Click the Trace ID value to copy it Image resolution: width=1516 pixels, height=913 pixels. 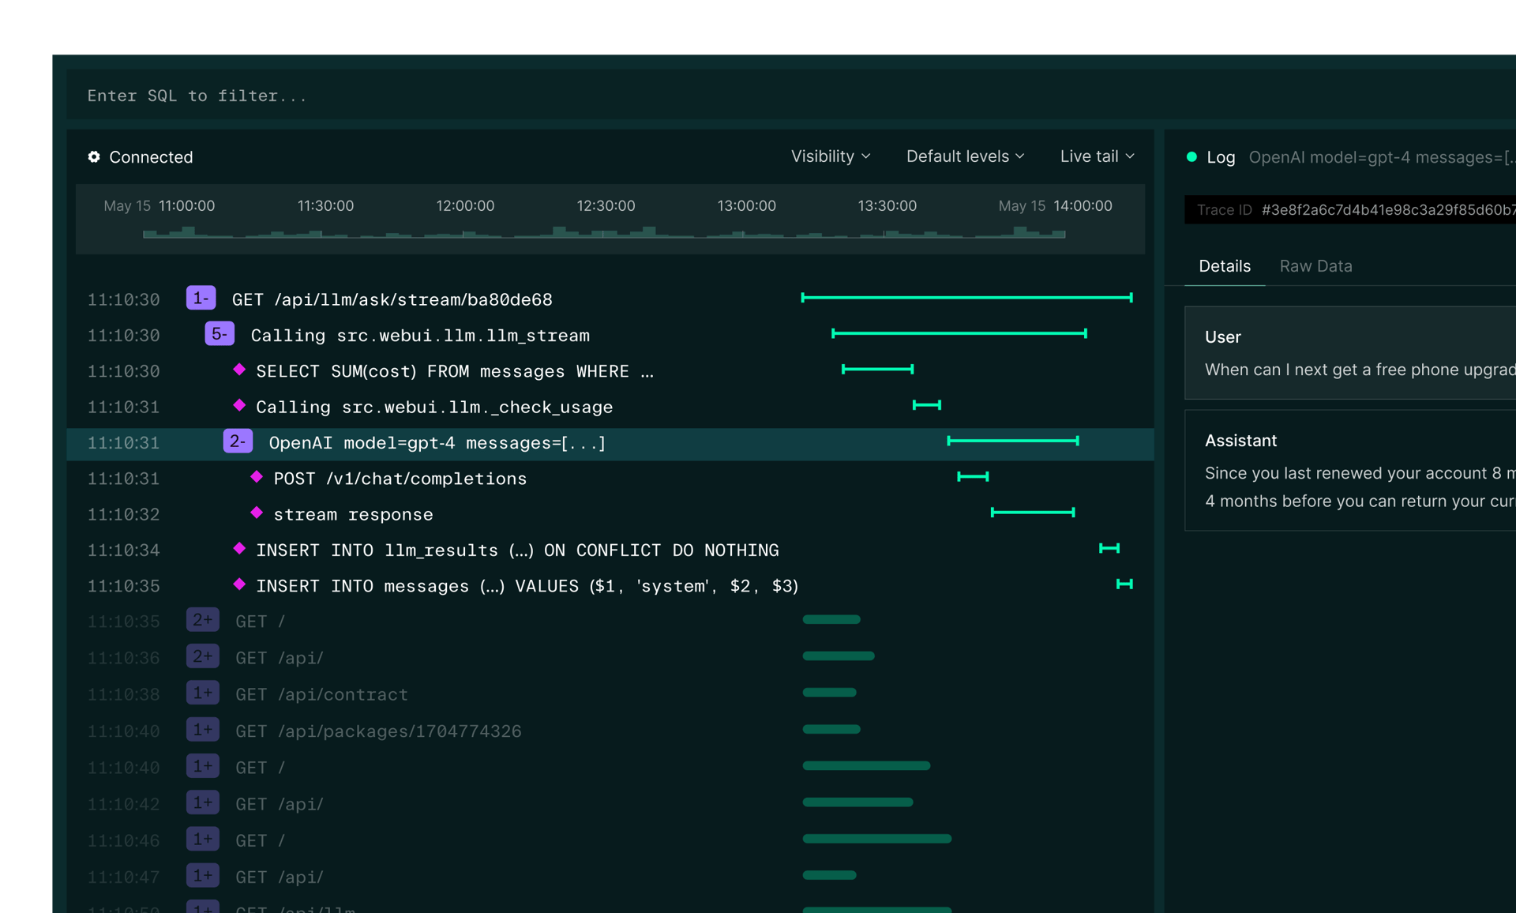pos(1387,209)
